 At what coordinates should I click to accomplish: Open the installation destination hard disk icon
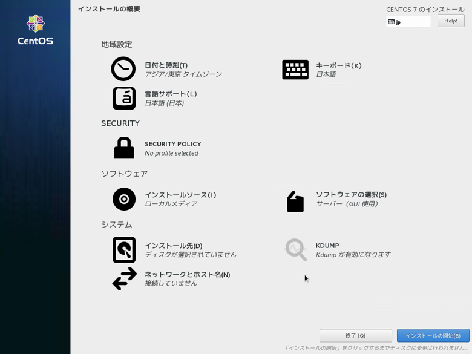124,250
